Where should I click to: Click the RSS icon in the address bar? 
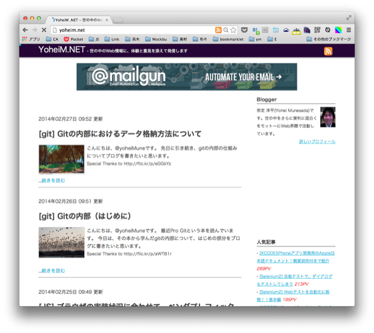[x=218, y=30]
